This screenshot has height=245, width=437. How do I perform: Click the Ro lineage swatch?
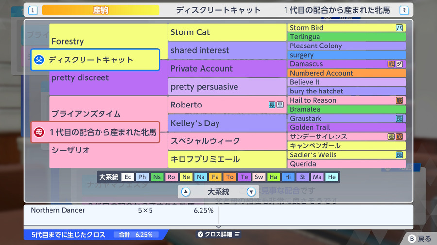click(171, 177)
